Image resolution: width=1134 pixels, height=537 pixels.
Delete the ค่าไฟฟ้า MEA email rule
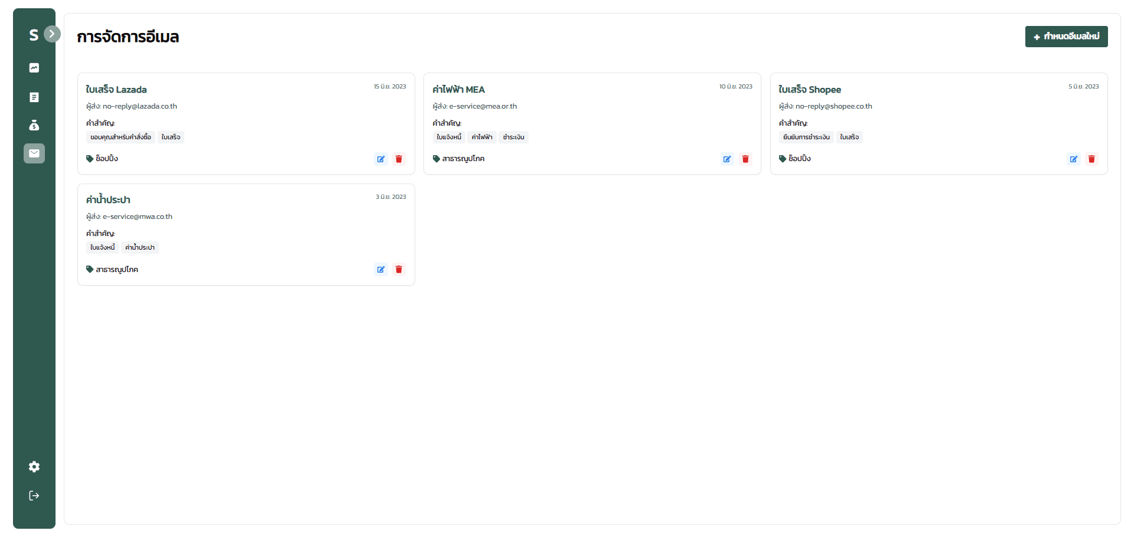point(745,159)
